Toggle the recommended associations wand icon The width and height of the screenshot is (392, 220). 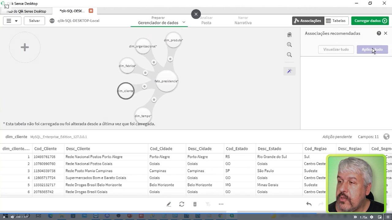[289, 71]
